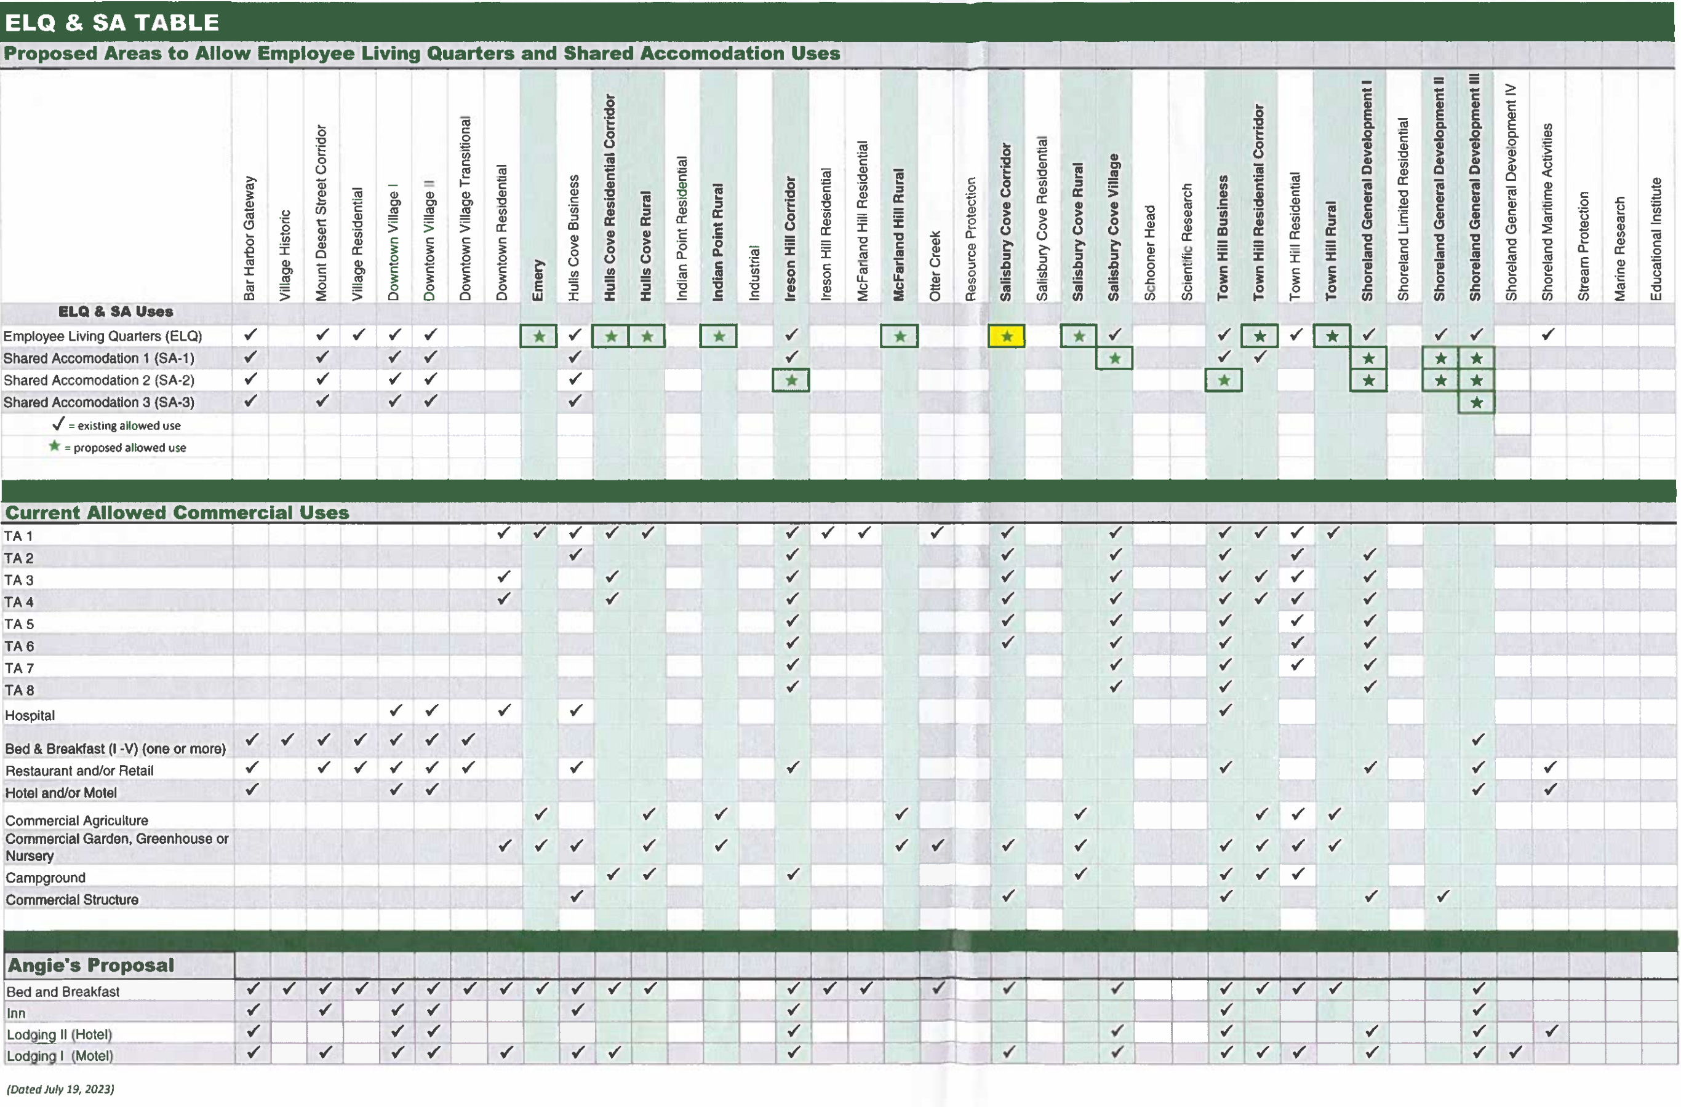Click Lodging I (Motel) checkmark under Shoreland General Development IV
Screen dimensions: 1681x1107
pyautogui.click(x=1514, y=1053)
